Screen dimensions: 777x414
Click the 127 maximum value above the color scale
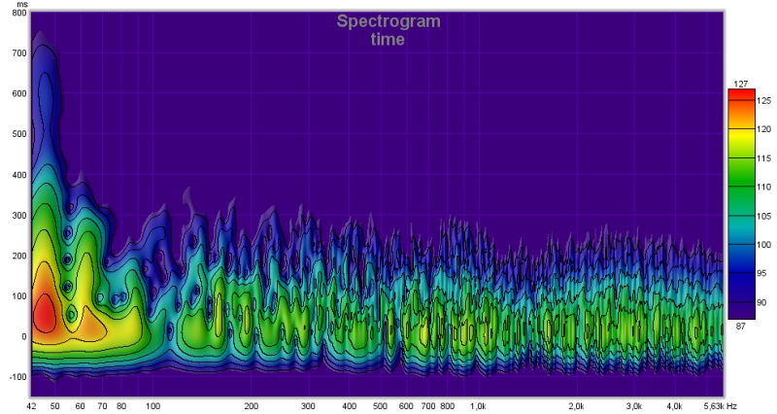[740, 85]
